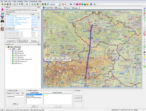Toggle the red weather overlay button
146x111 pixels.
(79, 4)
